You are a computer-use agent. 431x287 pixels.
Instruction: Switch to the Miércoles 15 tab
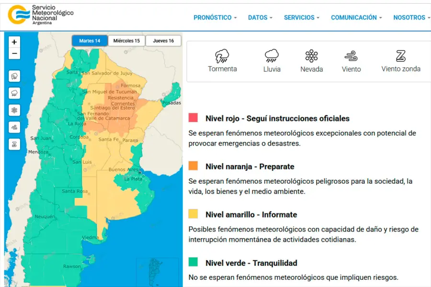click(126, 41)
